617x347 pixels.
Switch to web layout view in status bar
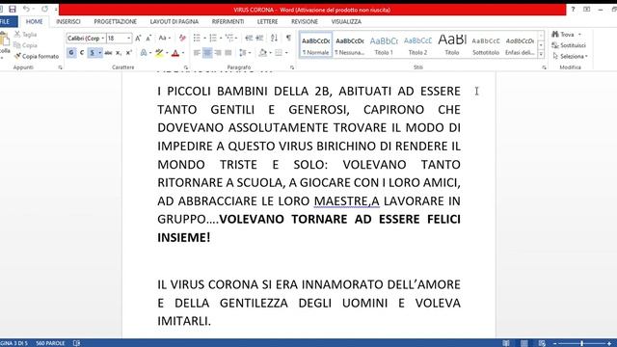point(542,343)
